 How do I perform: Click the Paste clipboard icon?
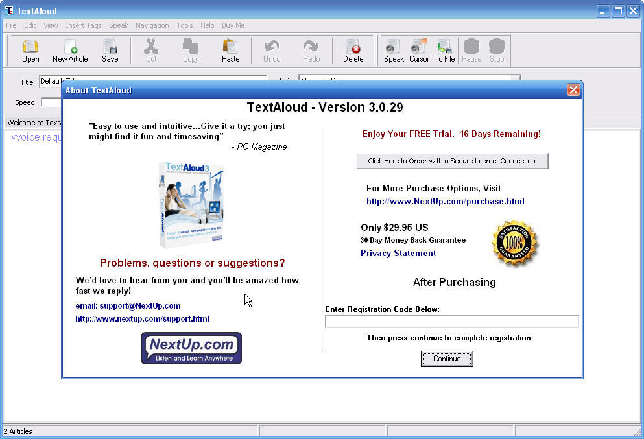[x=230, y=51]
